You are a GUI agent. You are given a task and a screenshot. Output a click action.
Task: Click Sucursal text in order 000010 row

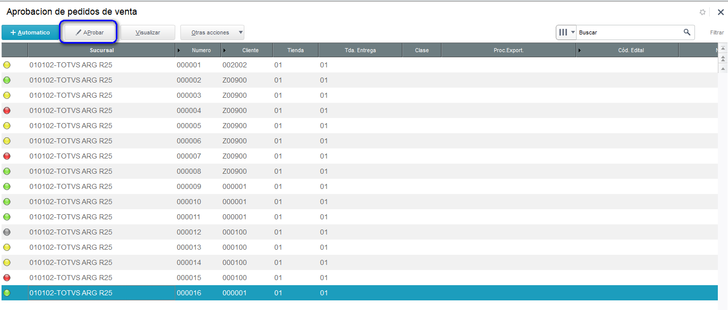tap(71, 202)
